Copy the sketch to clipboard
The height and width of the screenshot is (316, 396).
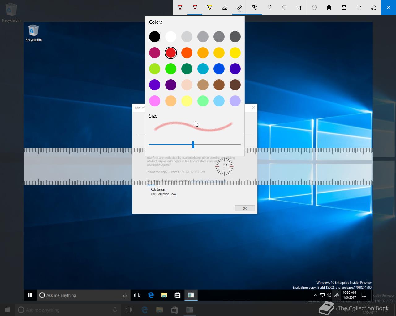tap(359, 7)
